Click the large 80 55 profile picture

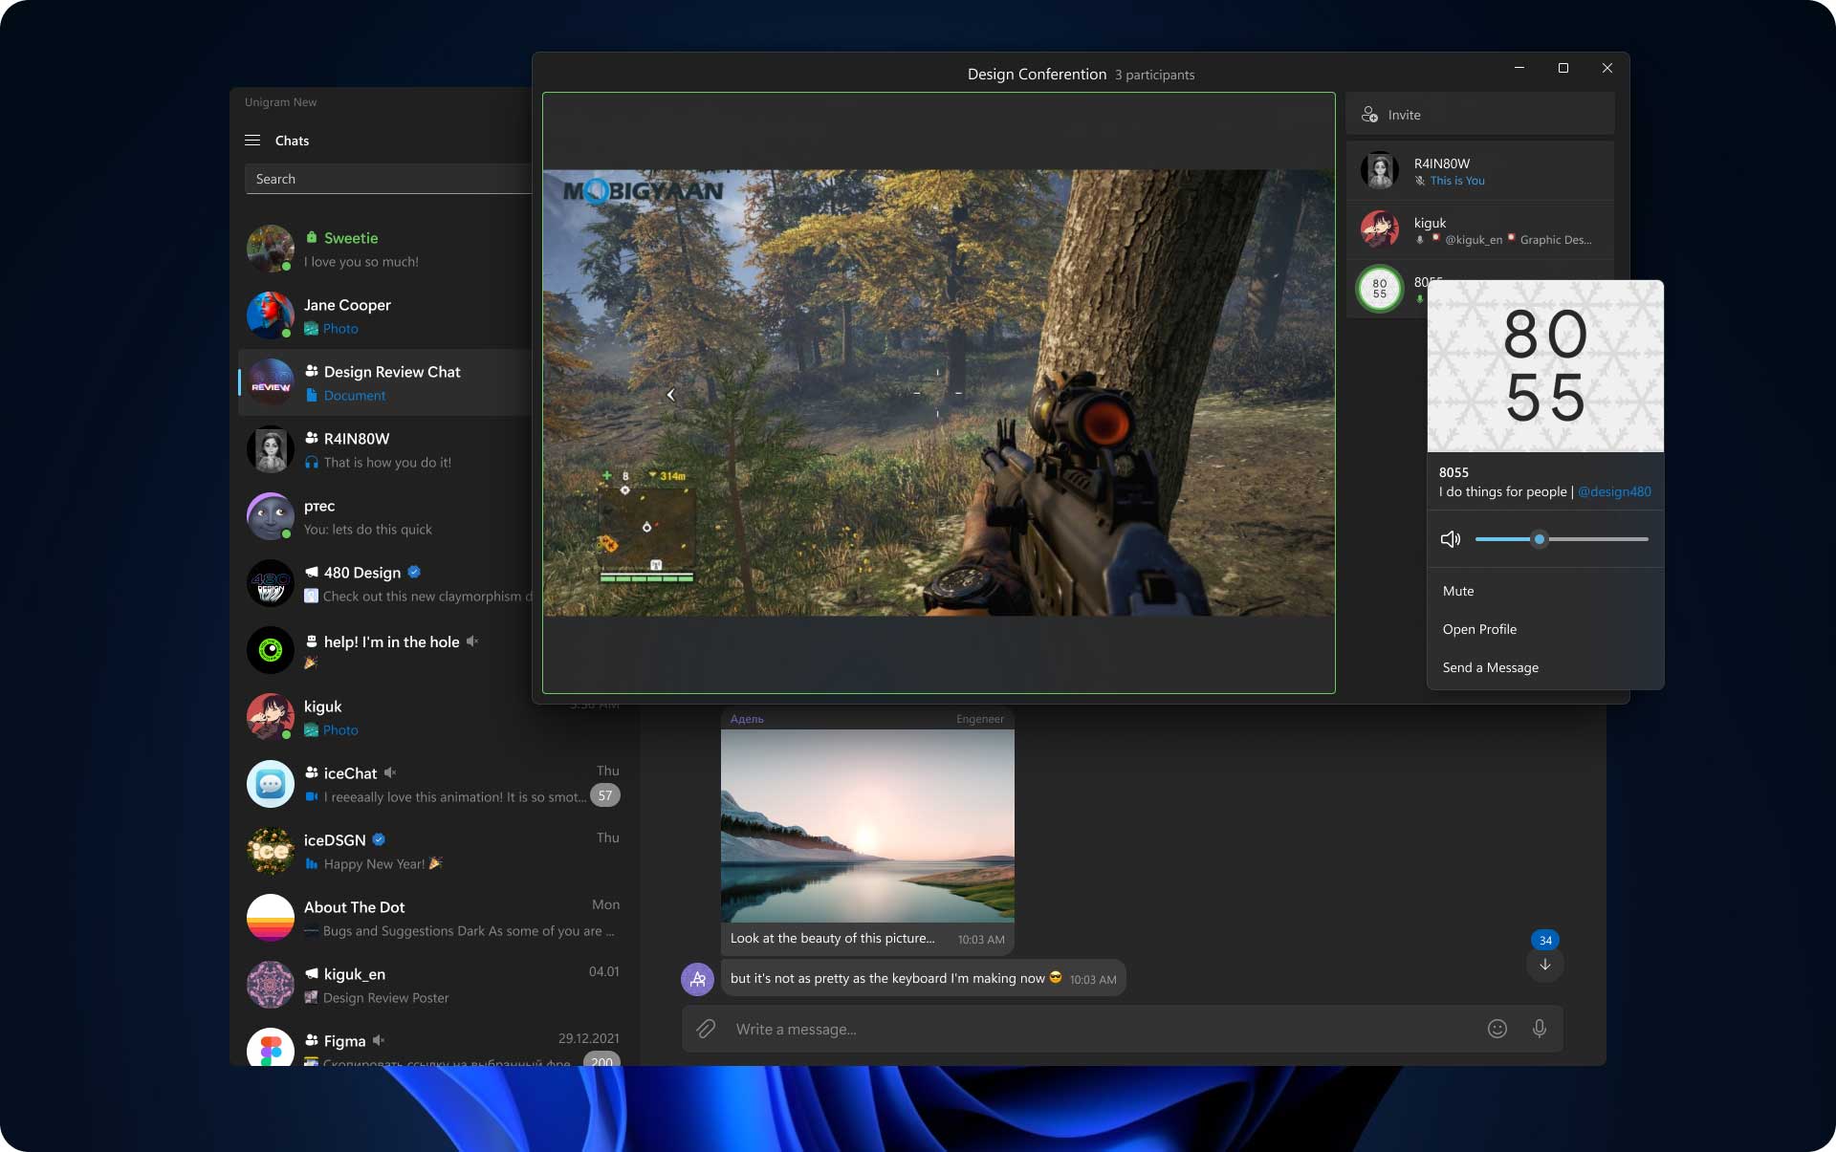tap(1545, 365)
